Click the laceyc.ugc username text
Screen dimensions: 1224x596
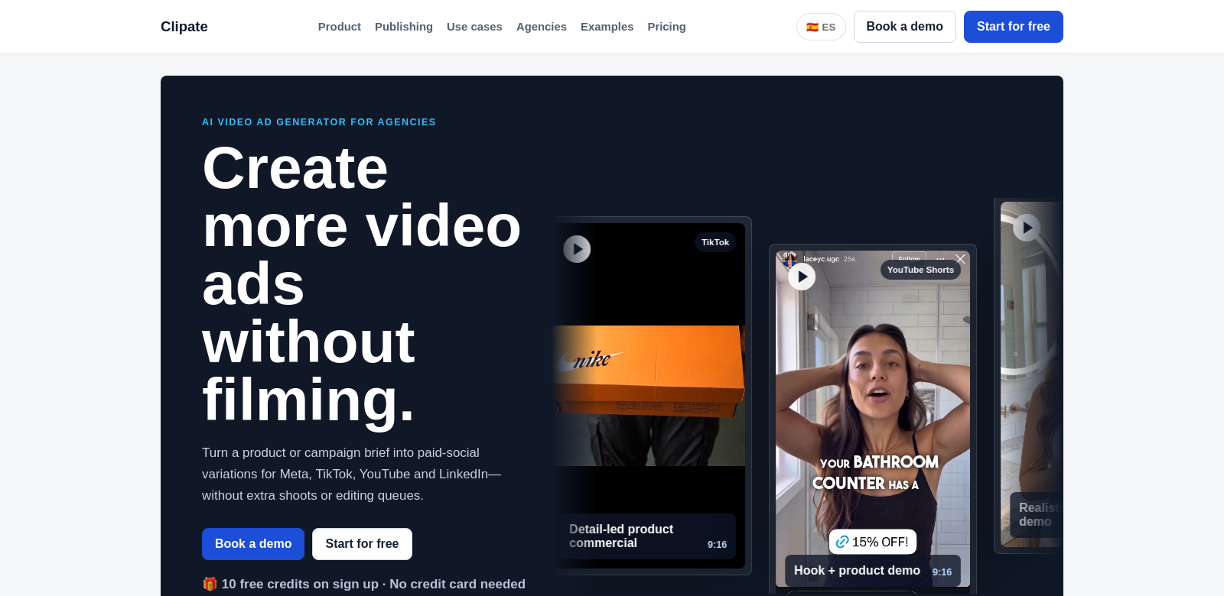tap(821, 259)
